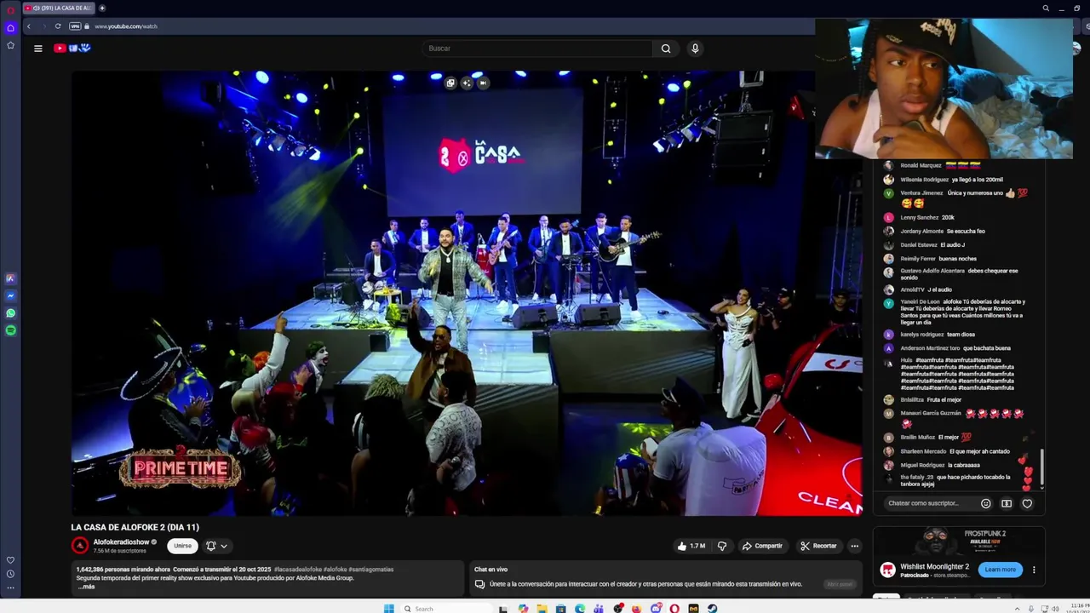The width and height of the screenshot is (1090, 613).
Task: Open WhatsApp in the Opera sidebar
Action: [10, 313]
